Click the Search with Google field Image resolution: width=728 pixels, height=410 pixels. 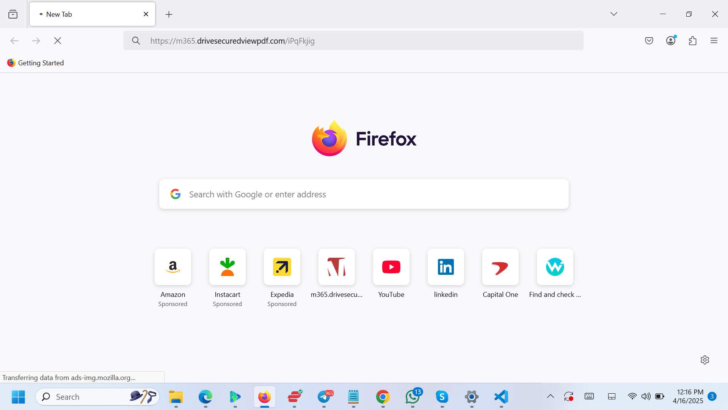tap(364, 194)
